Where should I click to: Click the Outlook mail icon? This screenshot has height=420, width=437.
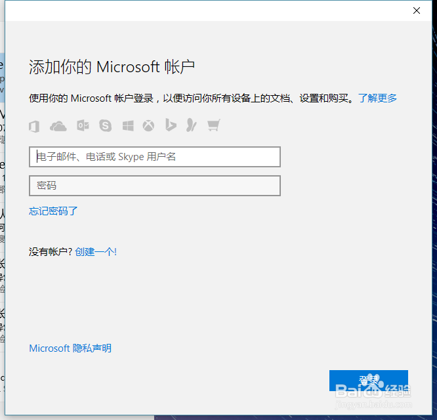[83, 126]
